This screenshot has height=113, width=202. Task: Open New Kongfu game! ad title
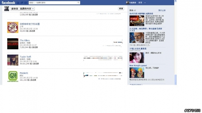[x=138, y=66]
